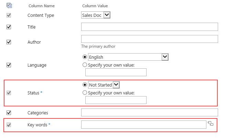
Task: Focus the Language custom value field
Action: click(x=116, y=72)
